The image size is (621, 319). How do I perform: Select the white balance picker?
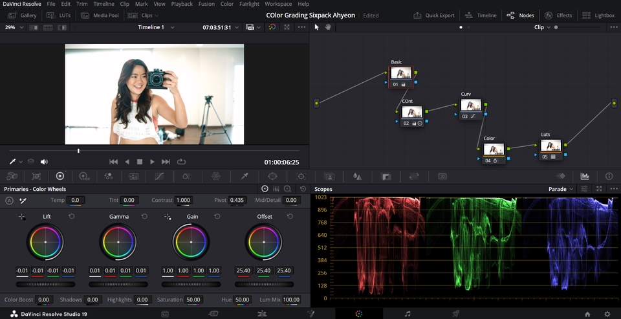(23, 201)
